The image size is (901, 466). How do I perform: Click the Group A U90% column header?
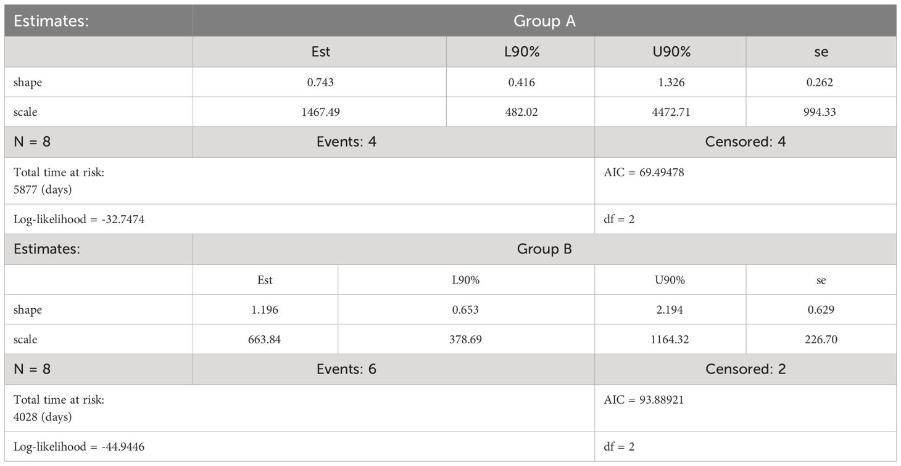click(670, 52)
